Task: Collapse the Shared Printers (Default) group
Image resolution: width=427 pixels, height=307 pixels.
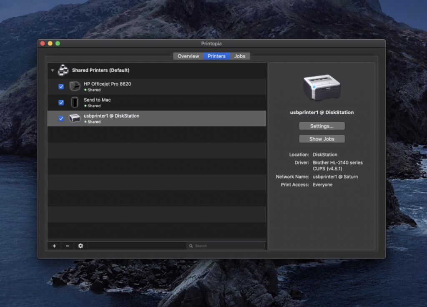Action: (52, 70)
